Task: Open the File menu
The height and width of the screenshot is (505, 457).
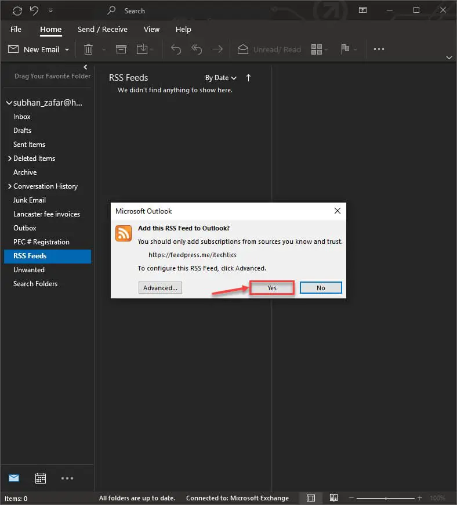Action: (x=16, y=29)
